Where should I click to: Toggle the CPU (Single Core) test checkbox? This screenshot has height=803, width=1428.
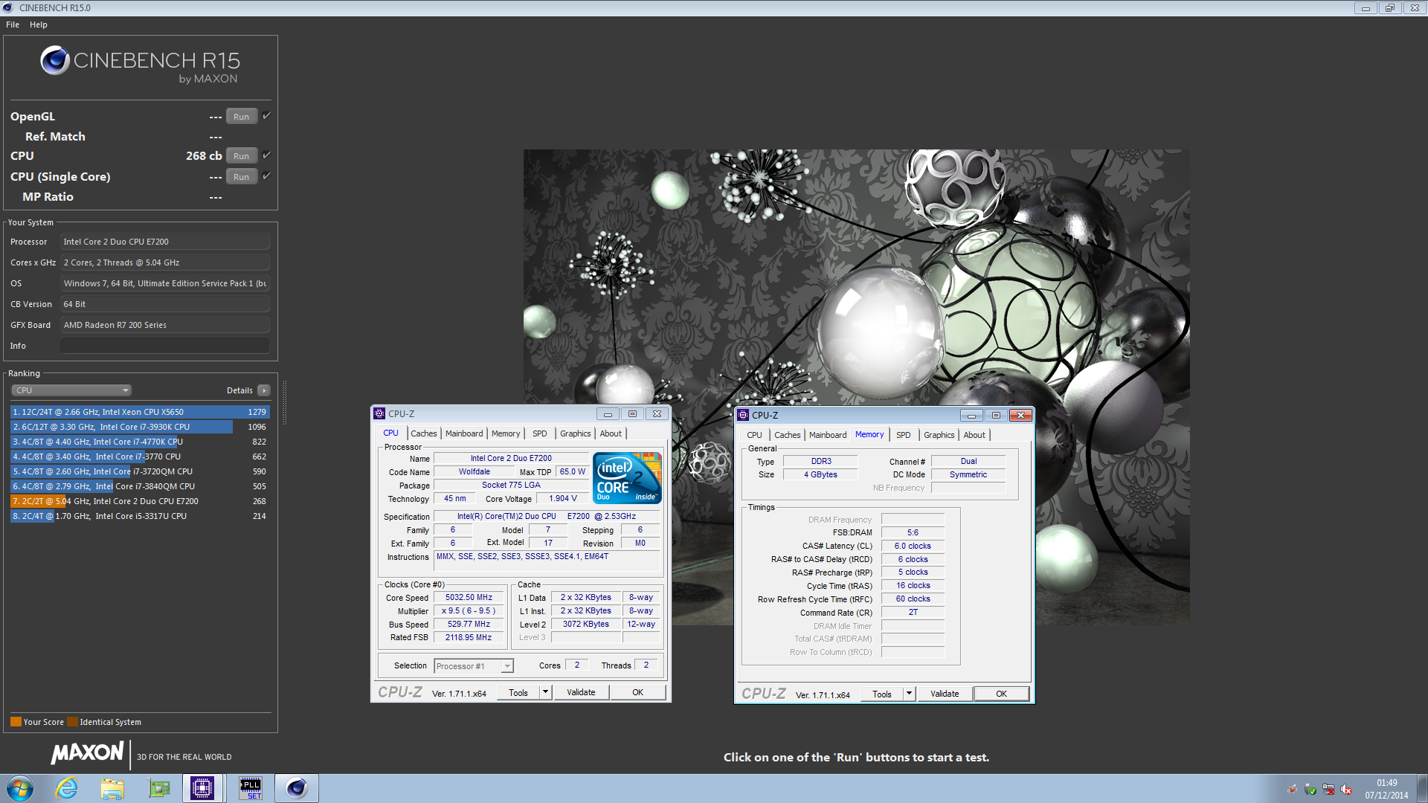266,176
